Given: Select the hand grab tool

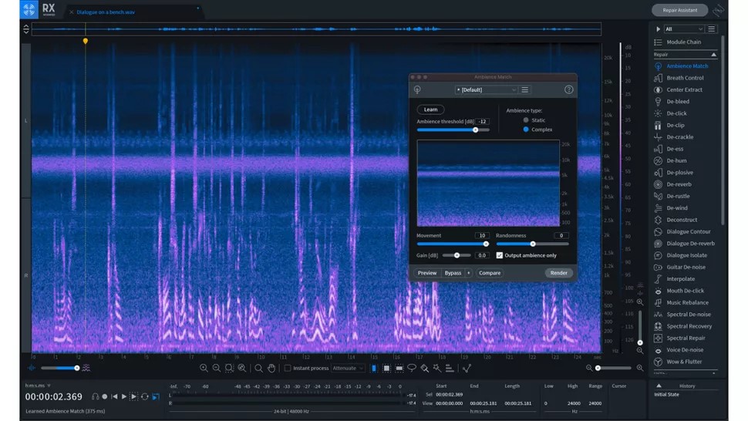Looking at the screenshot, I should tap(271, 369).
